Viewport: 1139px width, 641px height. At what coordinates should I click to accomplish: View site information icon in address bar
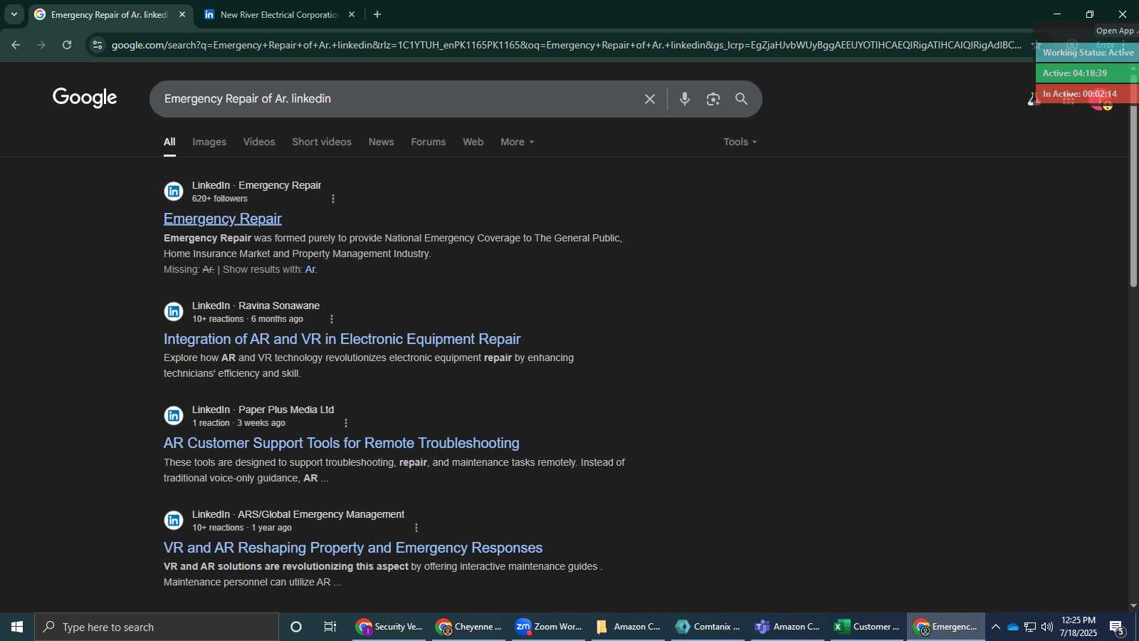pyautogui.click(x=98, y=45)
